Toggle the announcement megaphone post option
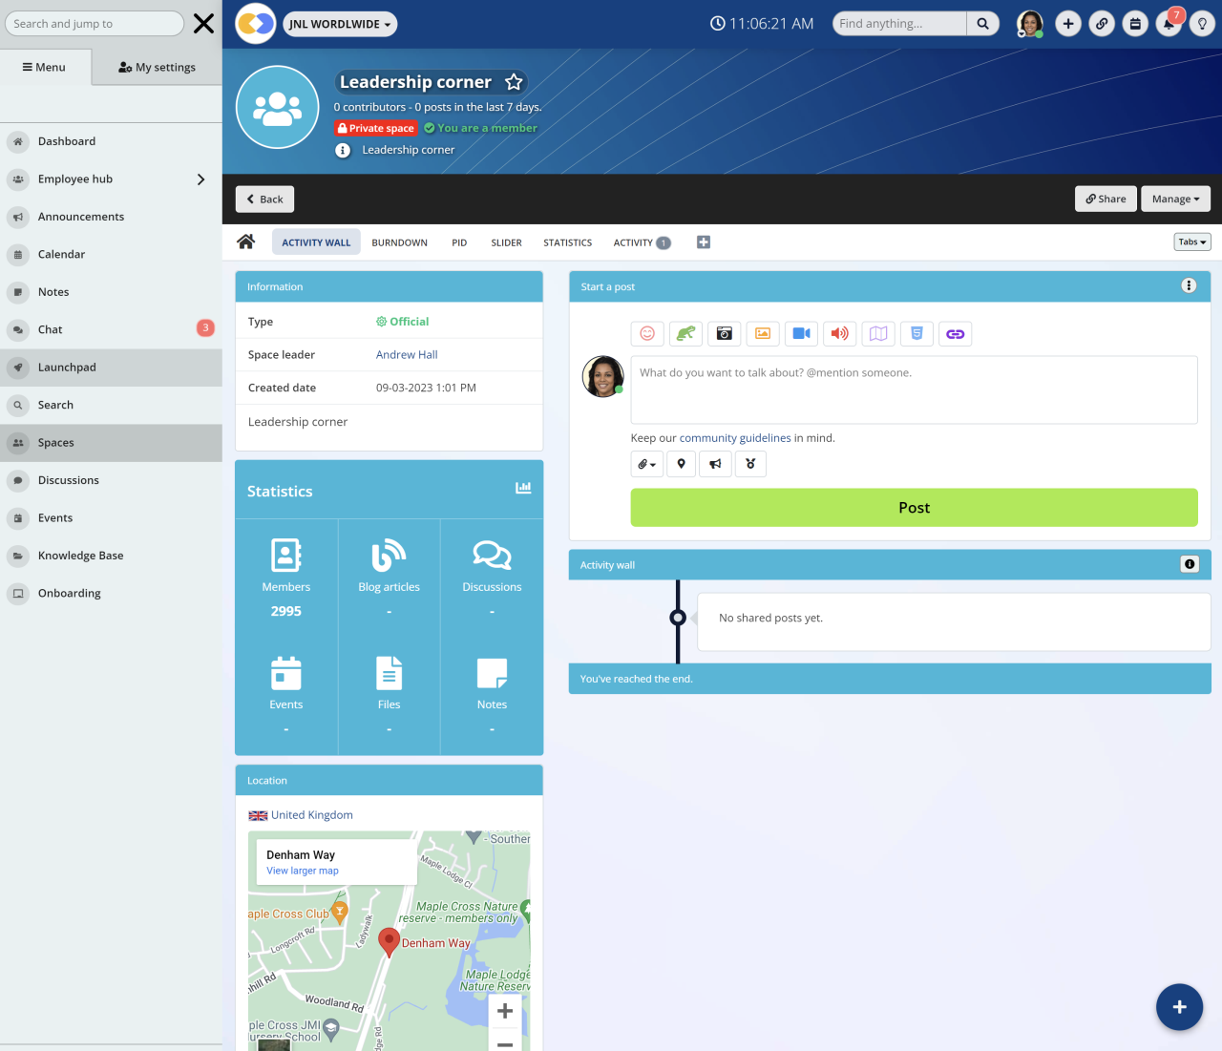This screenshot has width=1222, height=1051. click(x=715, y=464)
